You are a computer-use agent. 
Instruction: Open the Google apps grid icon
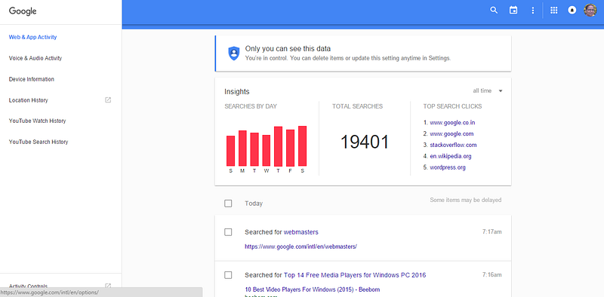(x=553, y=11)
